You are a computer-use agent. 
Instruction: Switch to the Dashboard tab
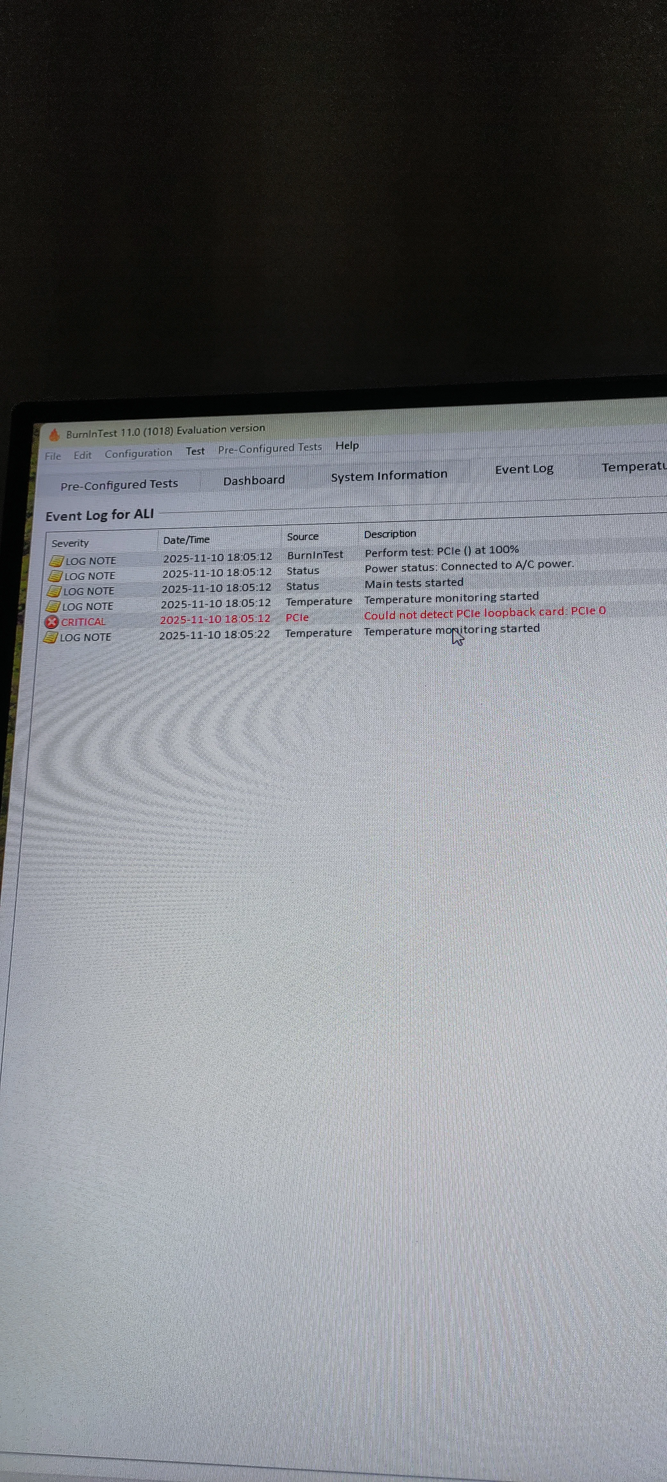(x=254, y=480)
